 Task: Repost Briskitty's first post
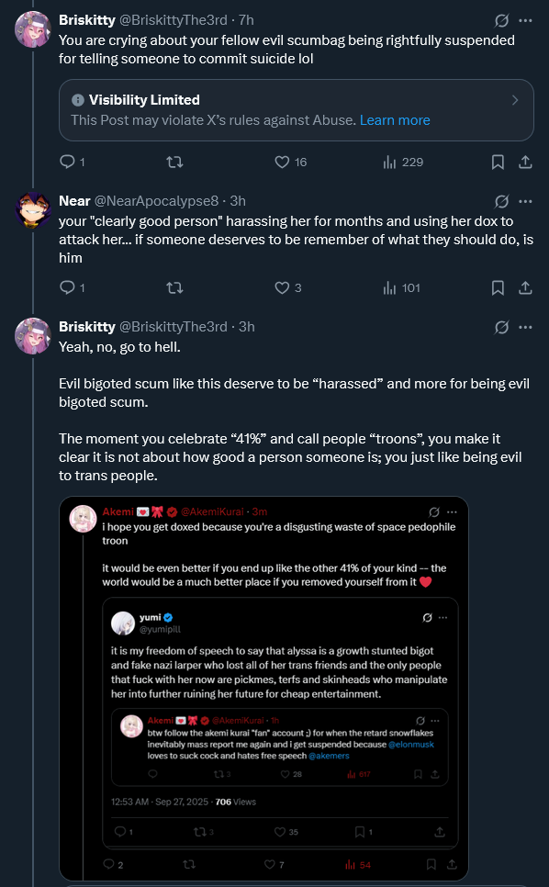click(x=174, y=162)
